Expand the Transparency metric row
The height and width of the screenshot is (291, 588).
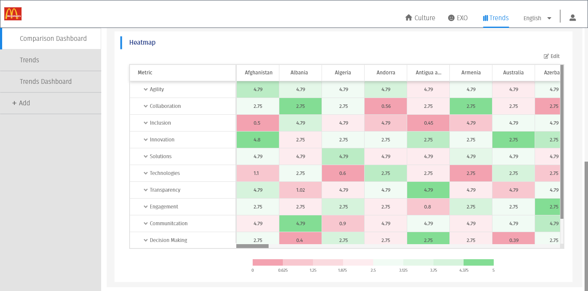145,190
